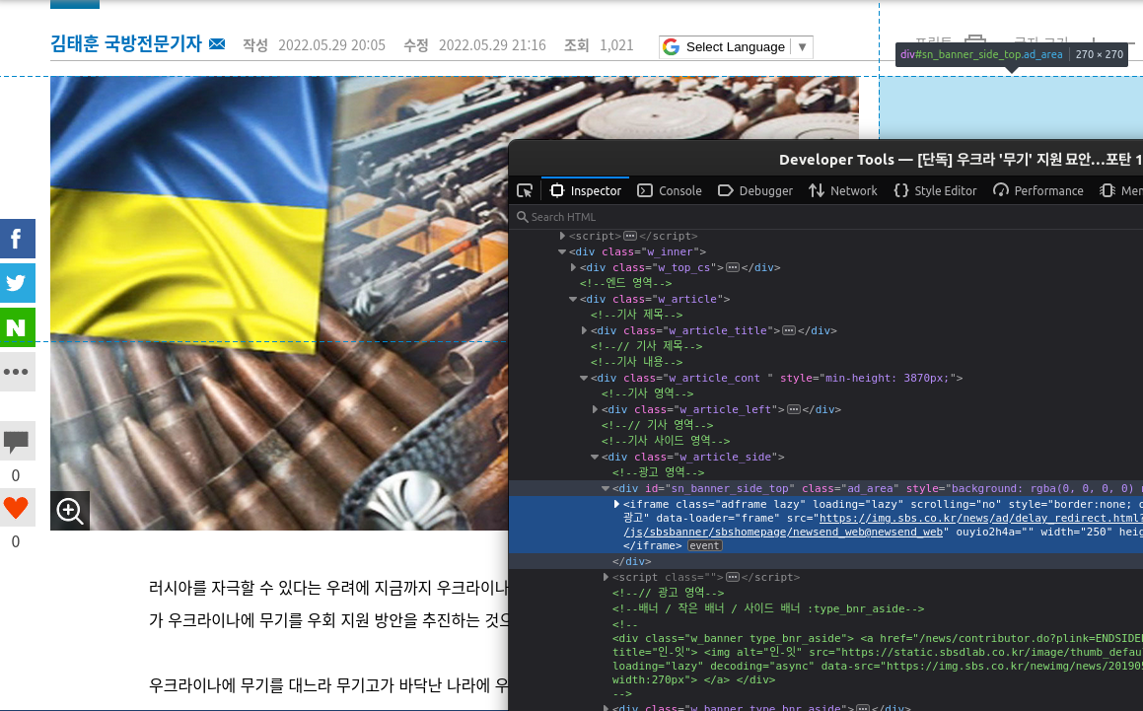Click the created date 2022.05.29 20:05
This screenshot has height=711, width=1143.
coord(331,45)
